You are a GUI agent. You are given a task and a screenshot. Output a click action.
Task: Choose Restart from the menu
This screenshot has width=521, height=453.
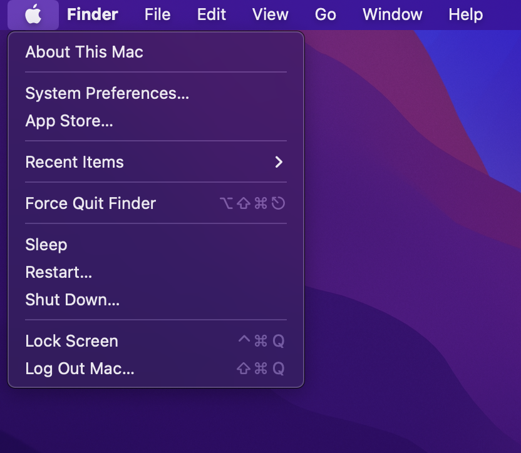58,272
